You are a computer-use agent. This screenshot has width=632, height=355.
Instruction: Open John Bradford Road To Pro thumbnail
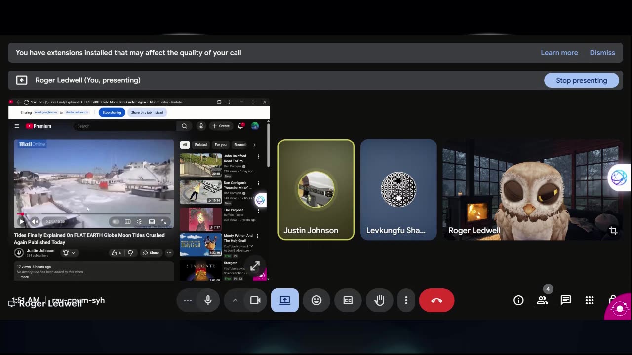point(200,165)
